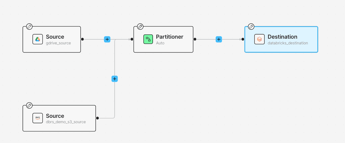Click the Google Drive icon in gdrive_source node

click(38, 39)
